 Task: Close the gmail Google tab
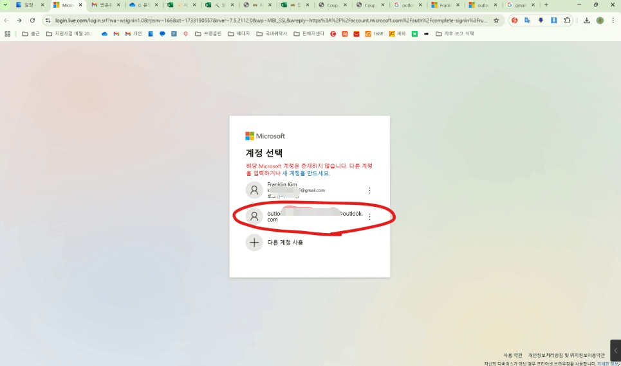(x=533, y=5)
